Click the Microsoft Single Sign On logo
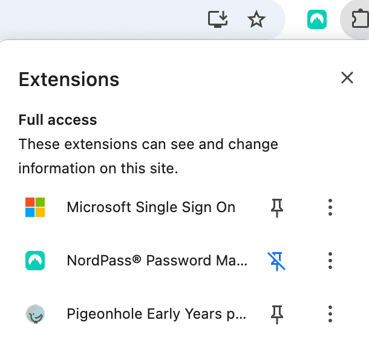 click(x=35, y=207)
